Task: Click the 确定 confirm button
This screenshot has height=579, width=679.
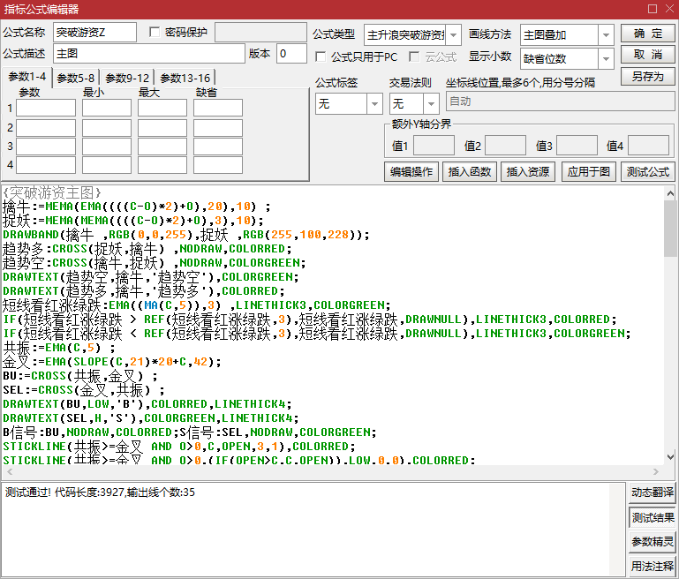Action: pos(647,34)
